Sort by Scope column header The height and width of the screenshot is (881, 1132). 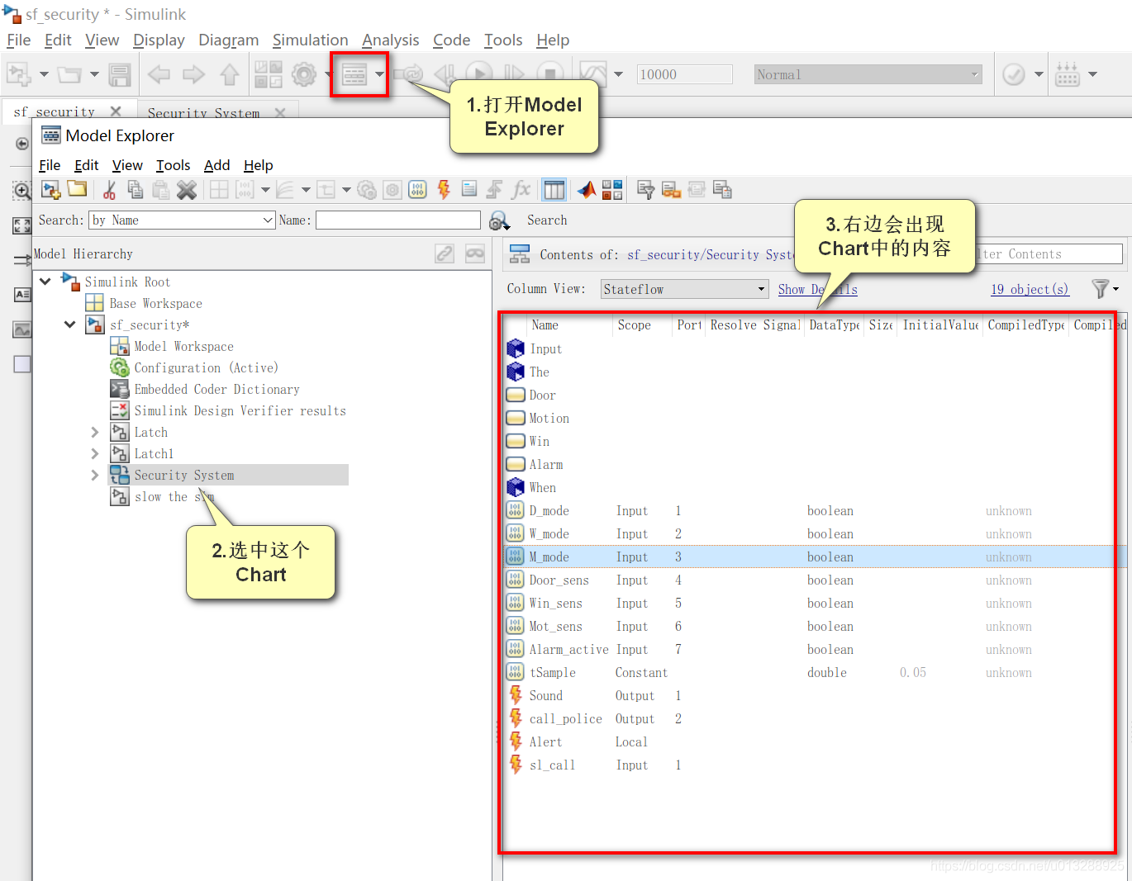[x=635, y=325]
